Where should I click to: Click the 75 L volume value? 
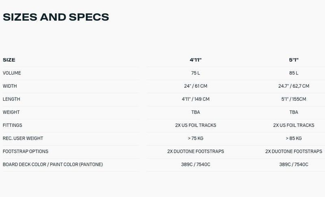(x=195, y=73)
